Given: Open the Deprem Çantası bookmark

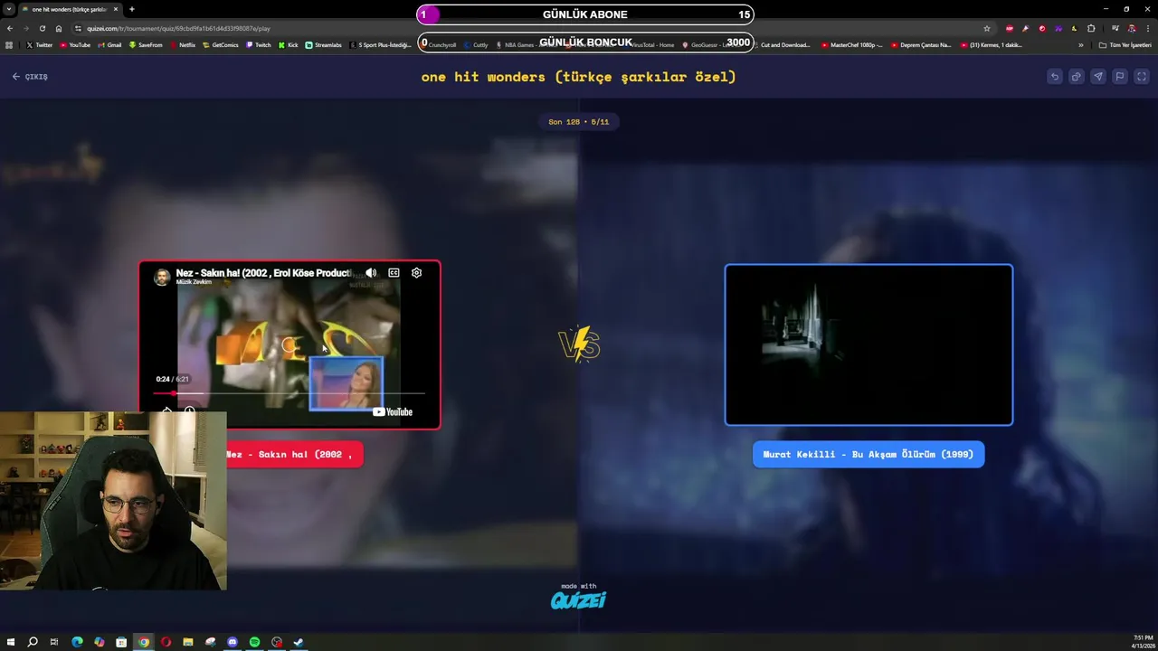Looking at the screenshot, I should pyautogui.click(x=921, y=45).
